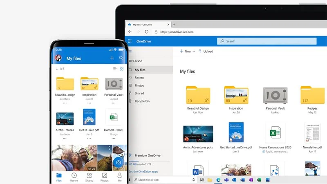Click the microphone in taskbar search
Image resolution: width=327 pixels, height=184 pixels.
pyautogui.click(x=193, y=180)
